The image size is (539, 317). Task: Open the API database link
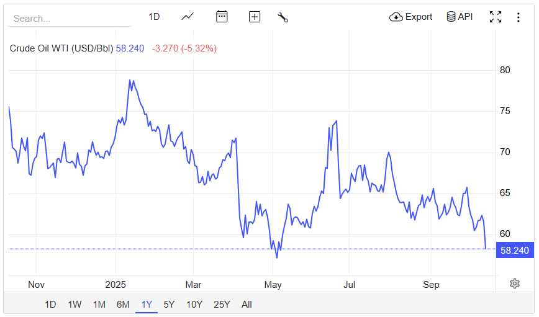[x=460, y=17]
